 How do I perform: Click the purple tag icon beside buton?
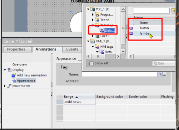[x=131, y=28]
